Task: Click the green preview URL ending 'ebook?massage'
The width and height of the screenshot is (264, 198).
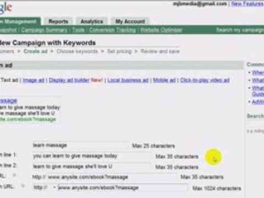Action: pyautogui.click(x=28, y=119)
